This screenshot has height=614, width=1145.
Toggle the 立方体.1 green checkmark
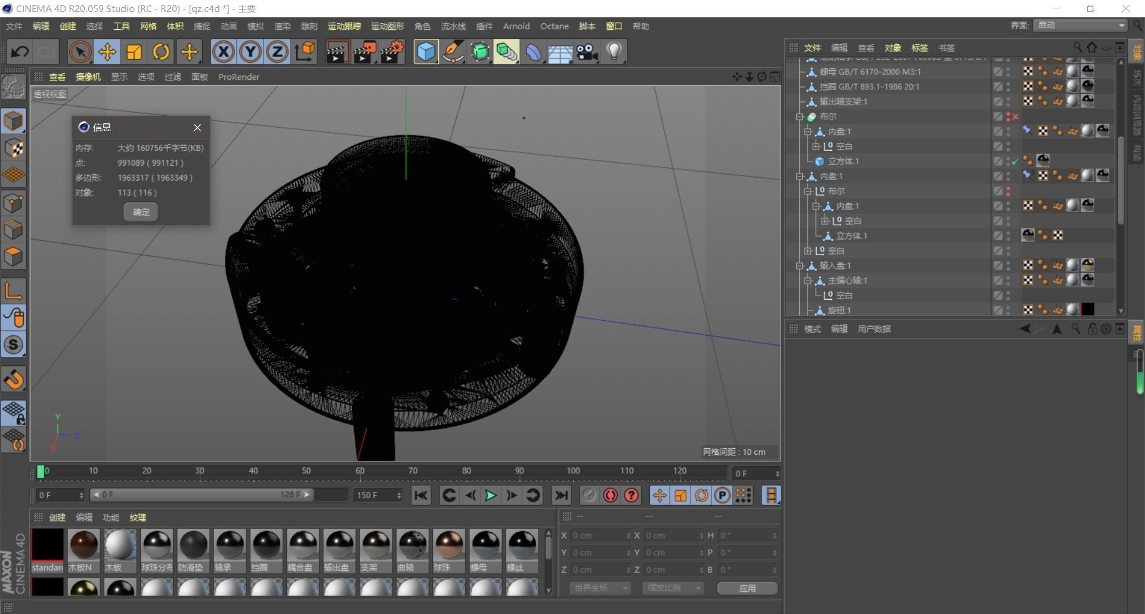point(1015,162)
